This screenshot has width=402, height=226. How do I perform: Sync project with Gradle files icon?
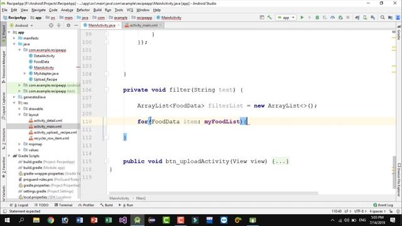coord(357,18)
